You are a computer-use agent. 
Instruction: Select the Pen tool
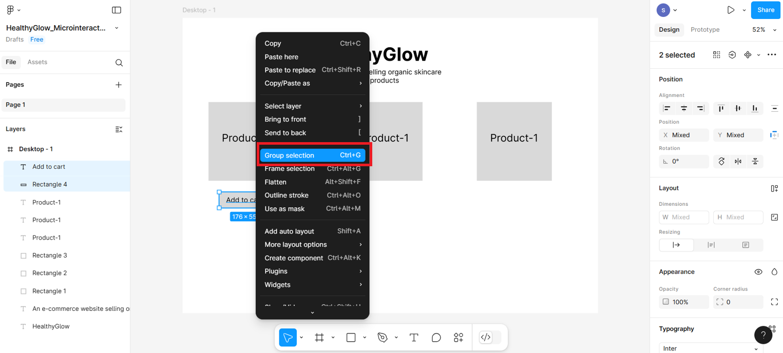383,338
